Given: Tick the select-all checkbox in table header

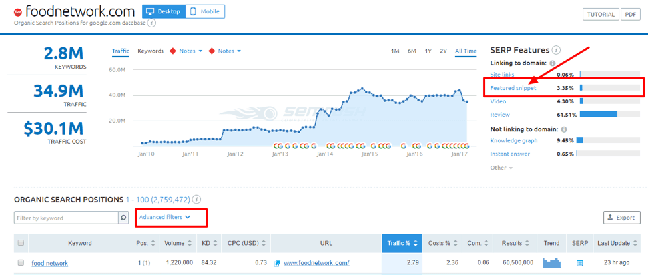Looking at the screenshot, I should [x=21, y=243].
